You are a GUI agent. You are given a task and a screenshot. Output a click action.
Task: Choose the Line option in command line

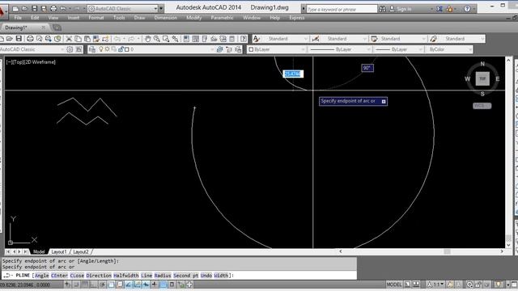(x=146, y=276)
